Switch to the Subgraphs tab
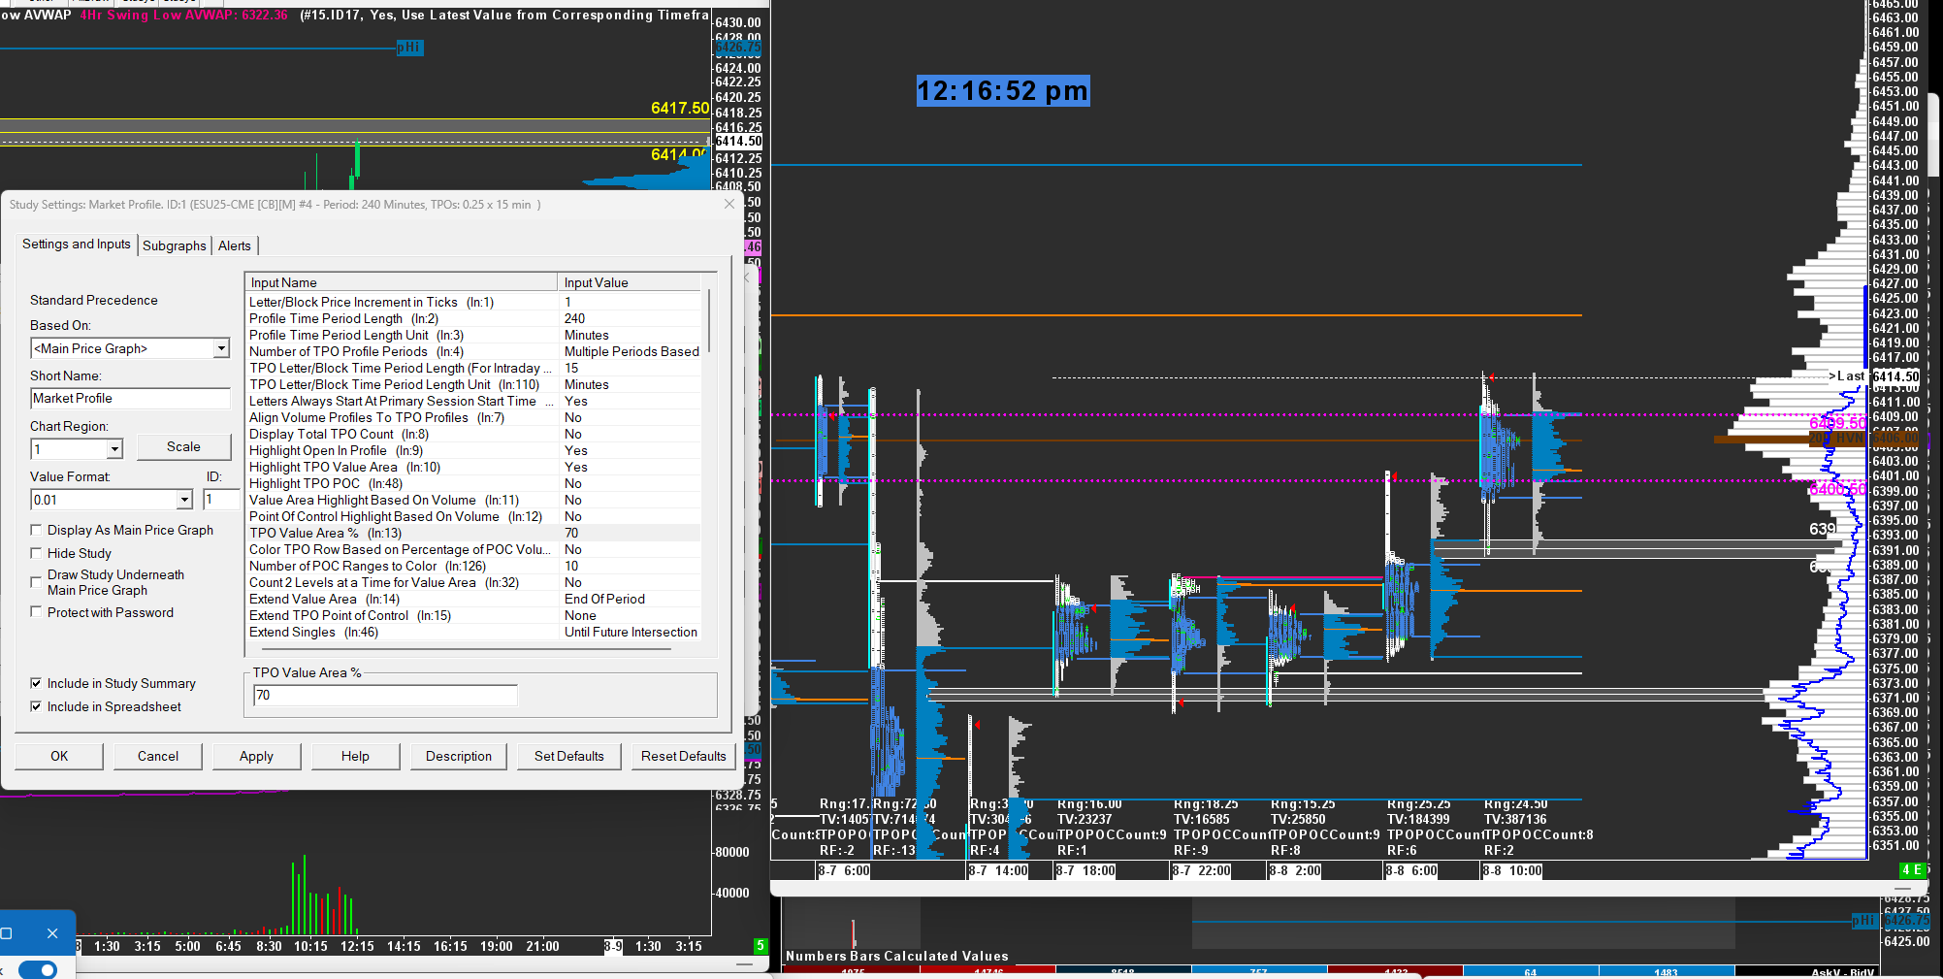This screenshot has width=1943, height=979. tap(174, 245)
